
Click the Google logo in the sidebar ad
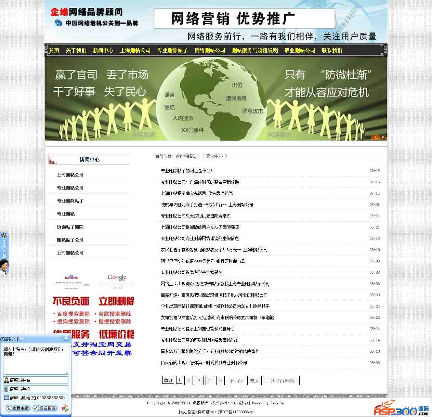(x=117, y=277)
